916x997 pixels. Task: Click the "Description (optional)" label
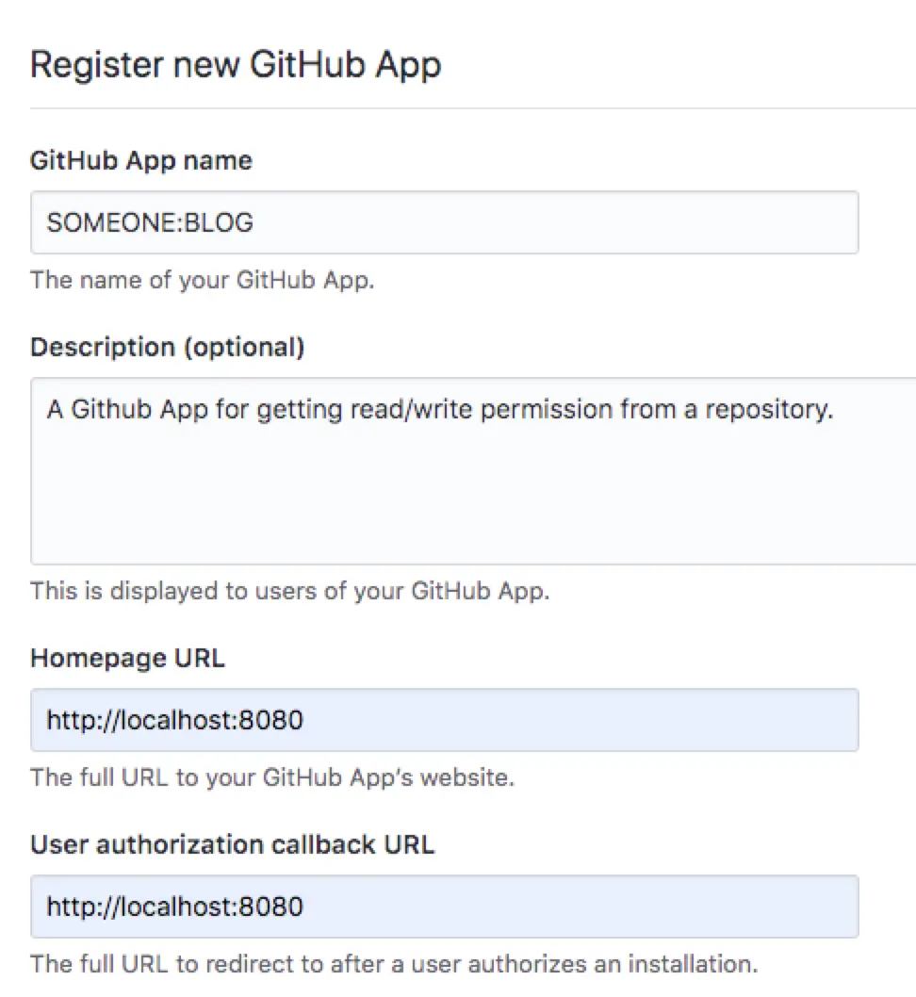[x=167, y=348]
